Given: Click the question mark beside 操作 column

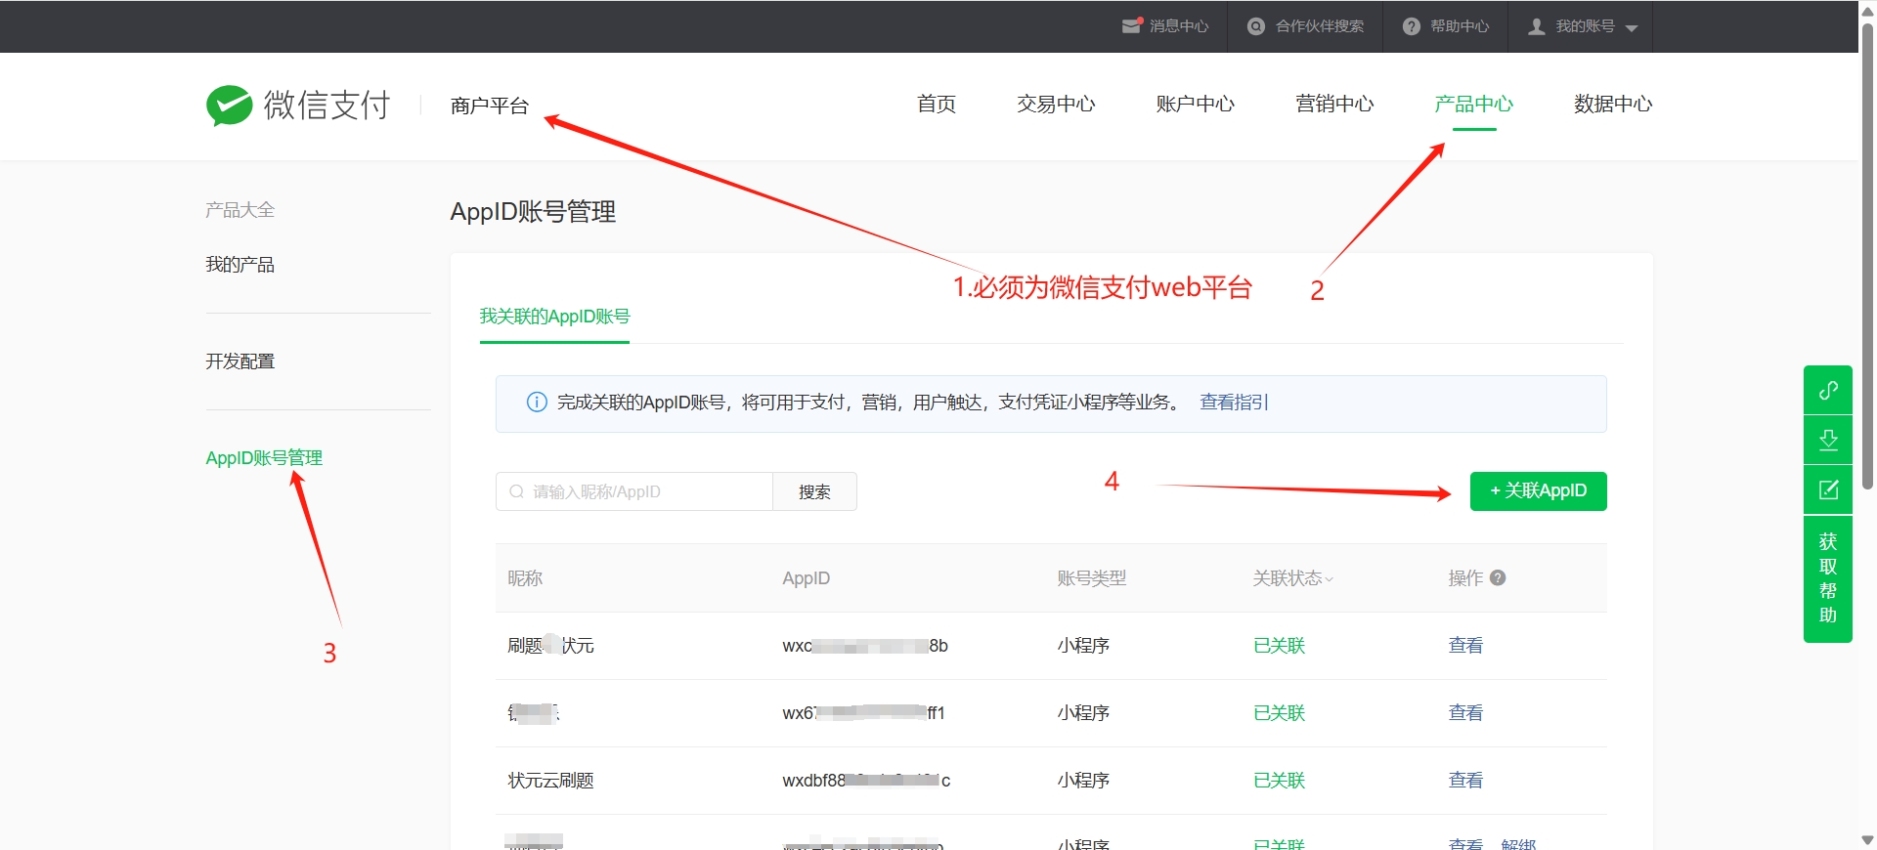Looking at the screenshot, I should point(1498,577).
